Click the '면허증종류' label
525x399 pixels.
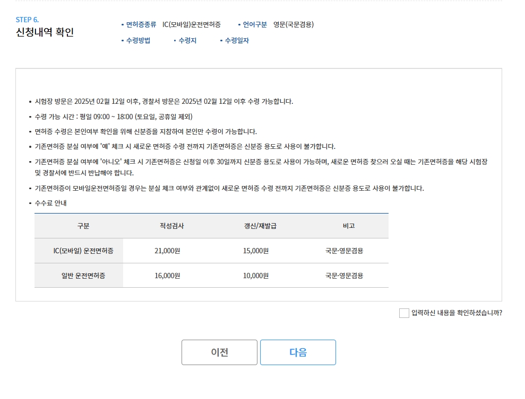(141, 24)
